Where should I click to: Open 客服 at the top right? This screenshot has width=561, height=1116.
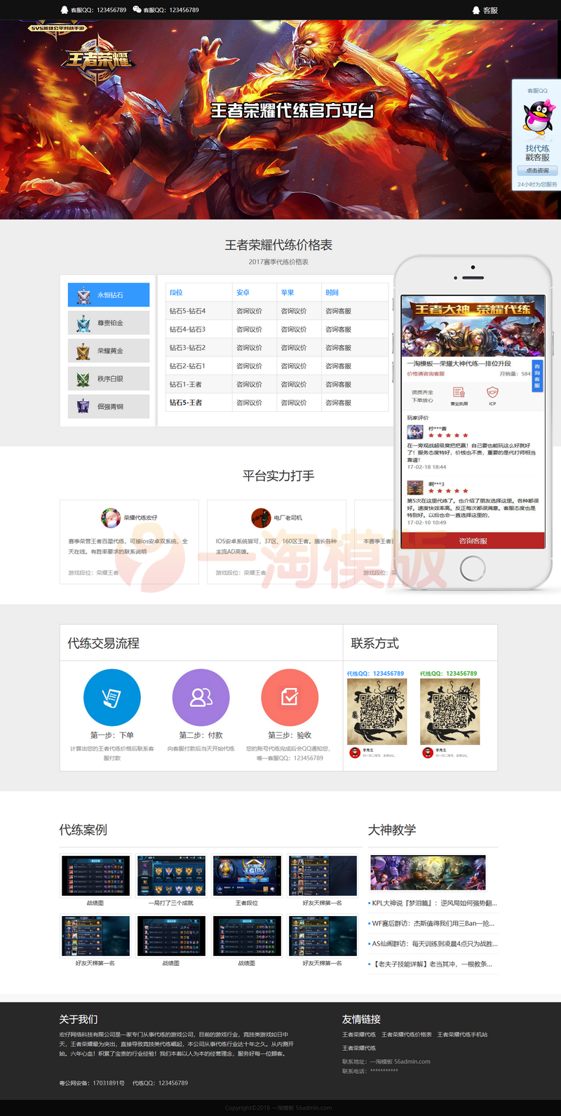pyautogui.click(x=485, y=11)
